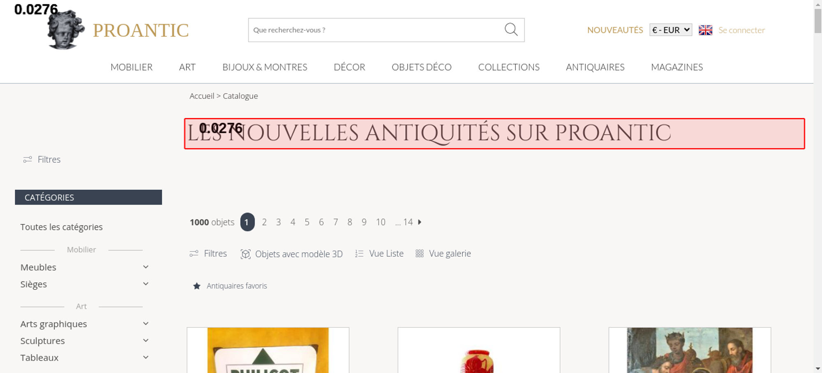Click the search magnifier icon
822x373 pixels.
tap(511, 30)
